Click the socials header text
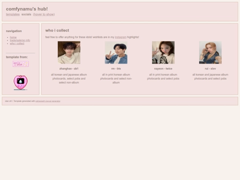 point(26,14)
